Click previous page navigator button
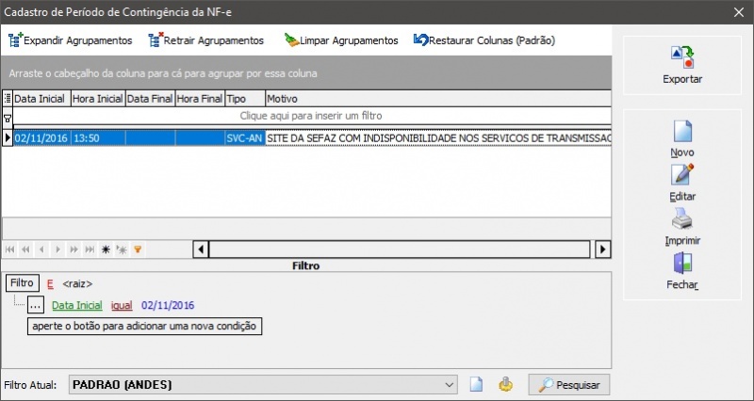 26,249
